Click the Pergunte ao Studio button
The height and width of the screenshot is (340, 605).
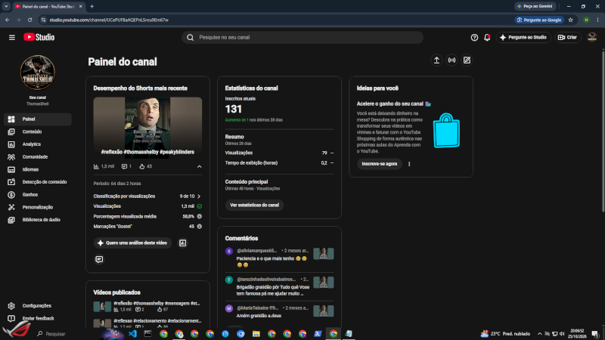click(523, 37)
